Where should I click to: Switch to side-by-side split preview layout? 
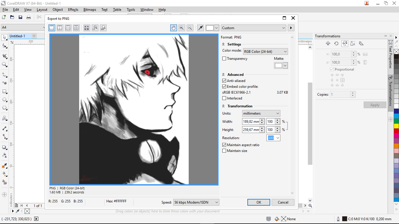60,28
